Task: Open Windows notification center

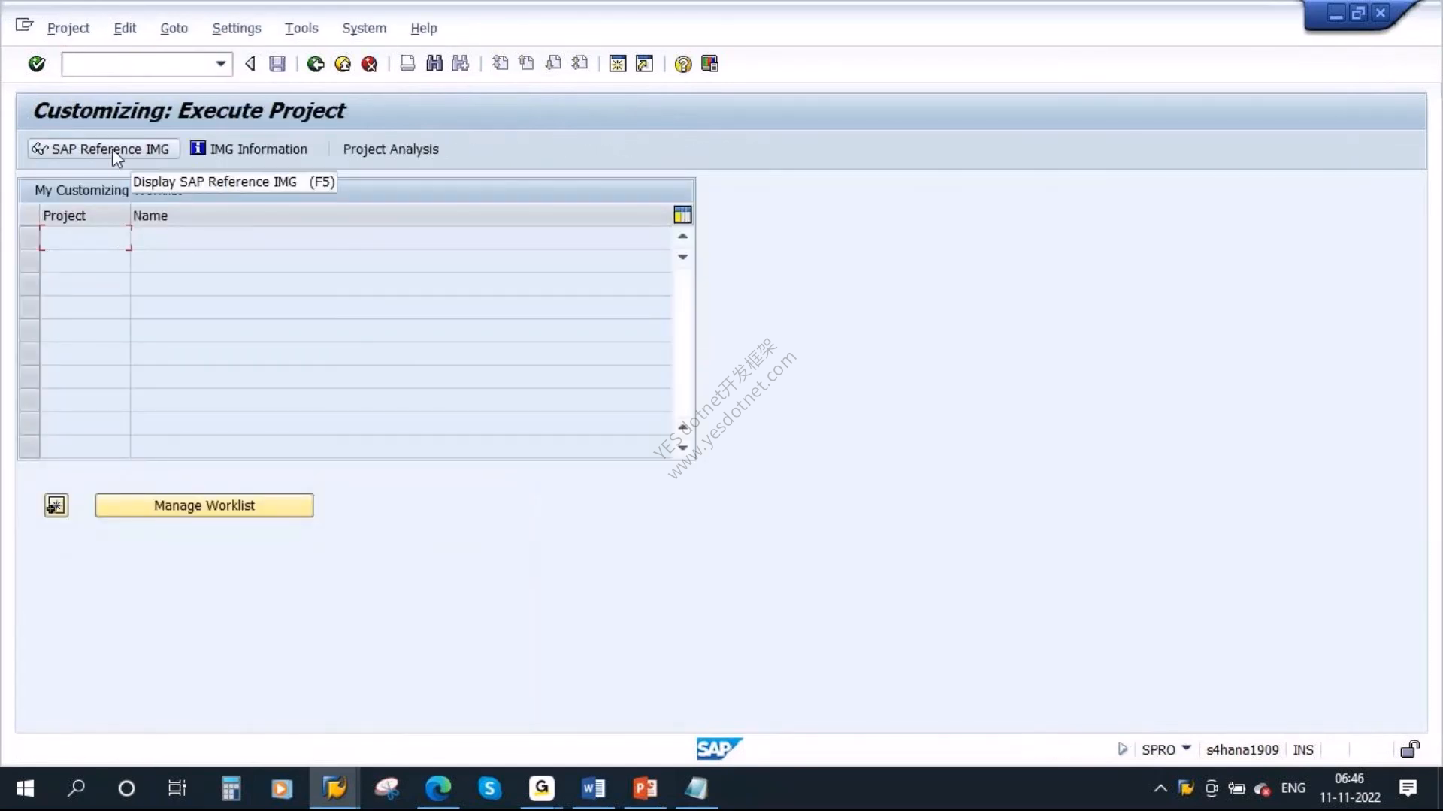Action: tap(1408, 788)
